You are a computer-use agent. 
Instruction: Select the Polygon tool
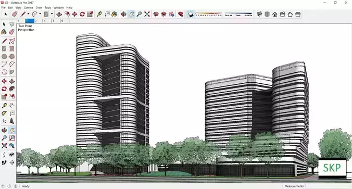[12, 57]
